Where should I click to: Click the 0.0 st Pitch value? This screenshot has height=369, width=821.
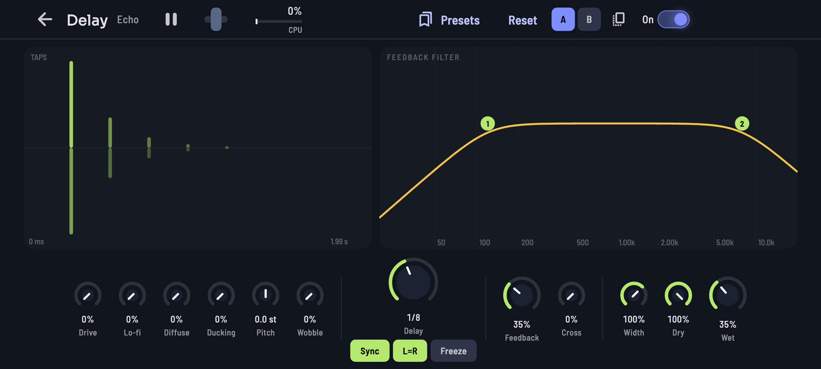[265, 319]
